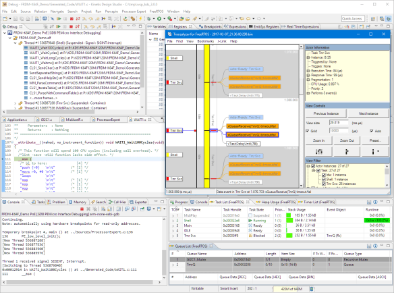The height and width of the screenshot is (293, 394).
Task: Click the Shell runtime 100% green bar
Action: (377, 221)
